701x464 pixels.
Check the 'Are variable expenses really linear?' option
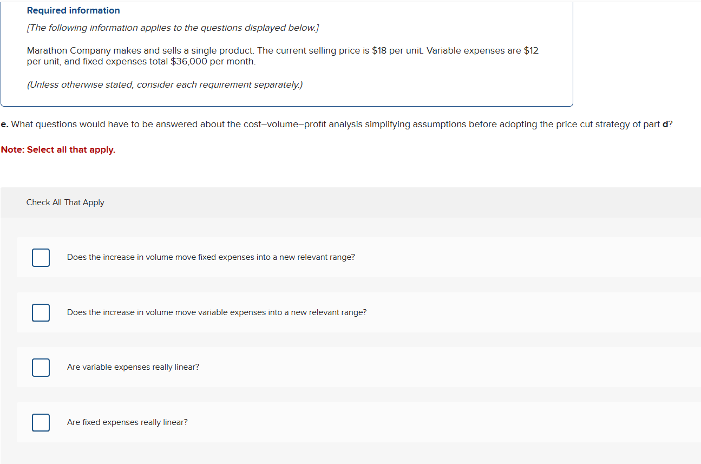point(41,367)
